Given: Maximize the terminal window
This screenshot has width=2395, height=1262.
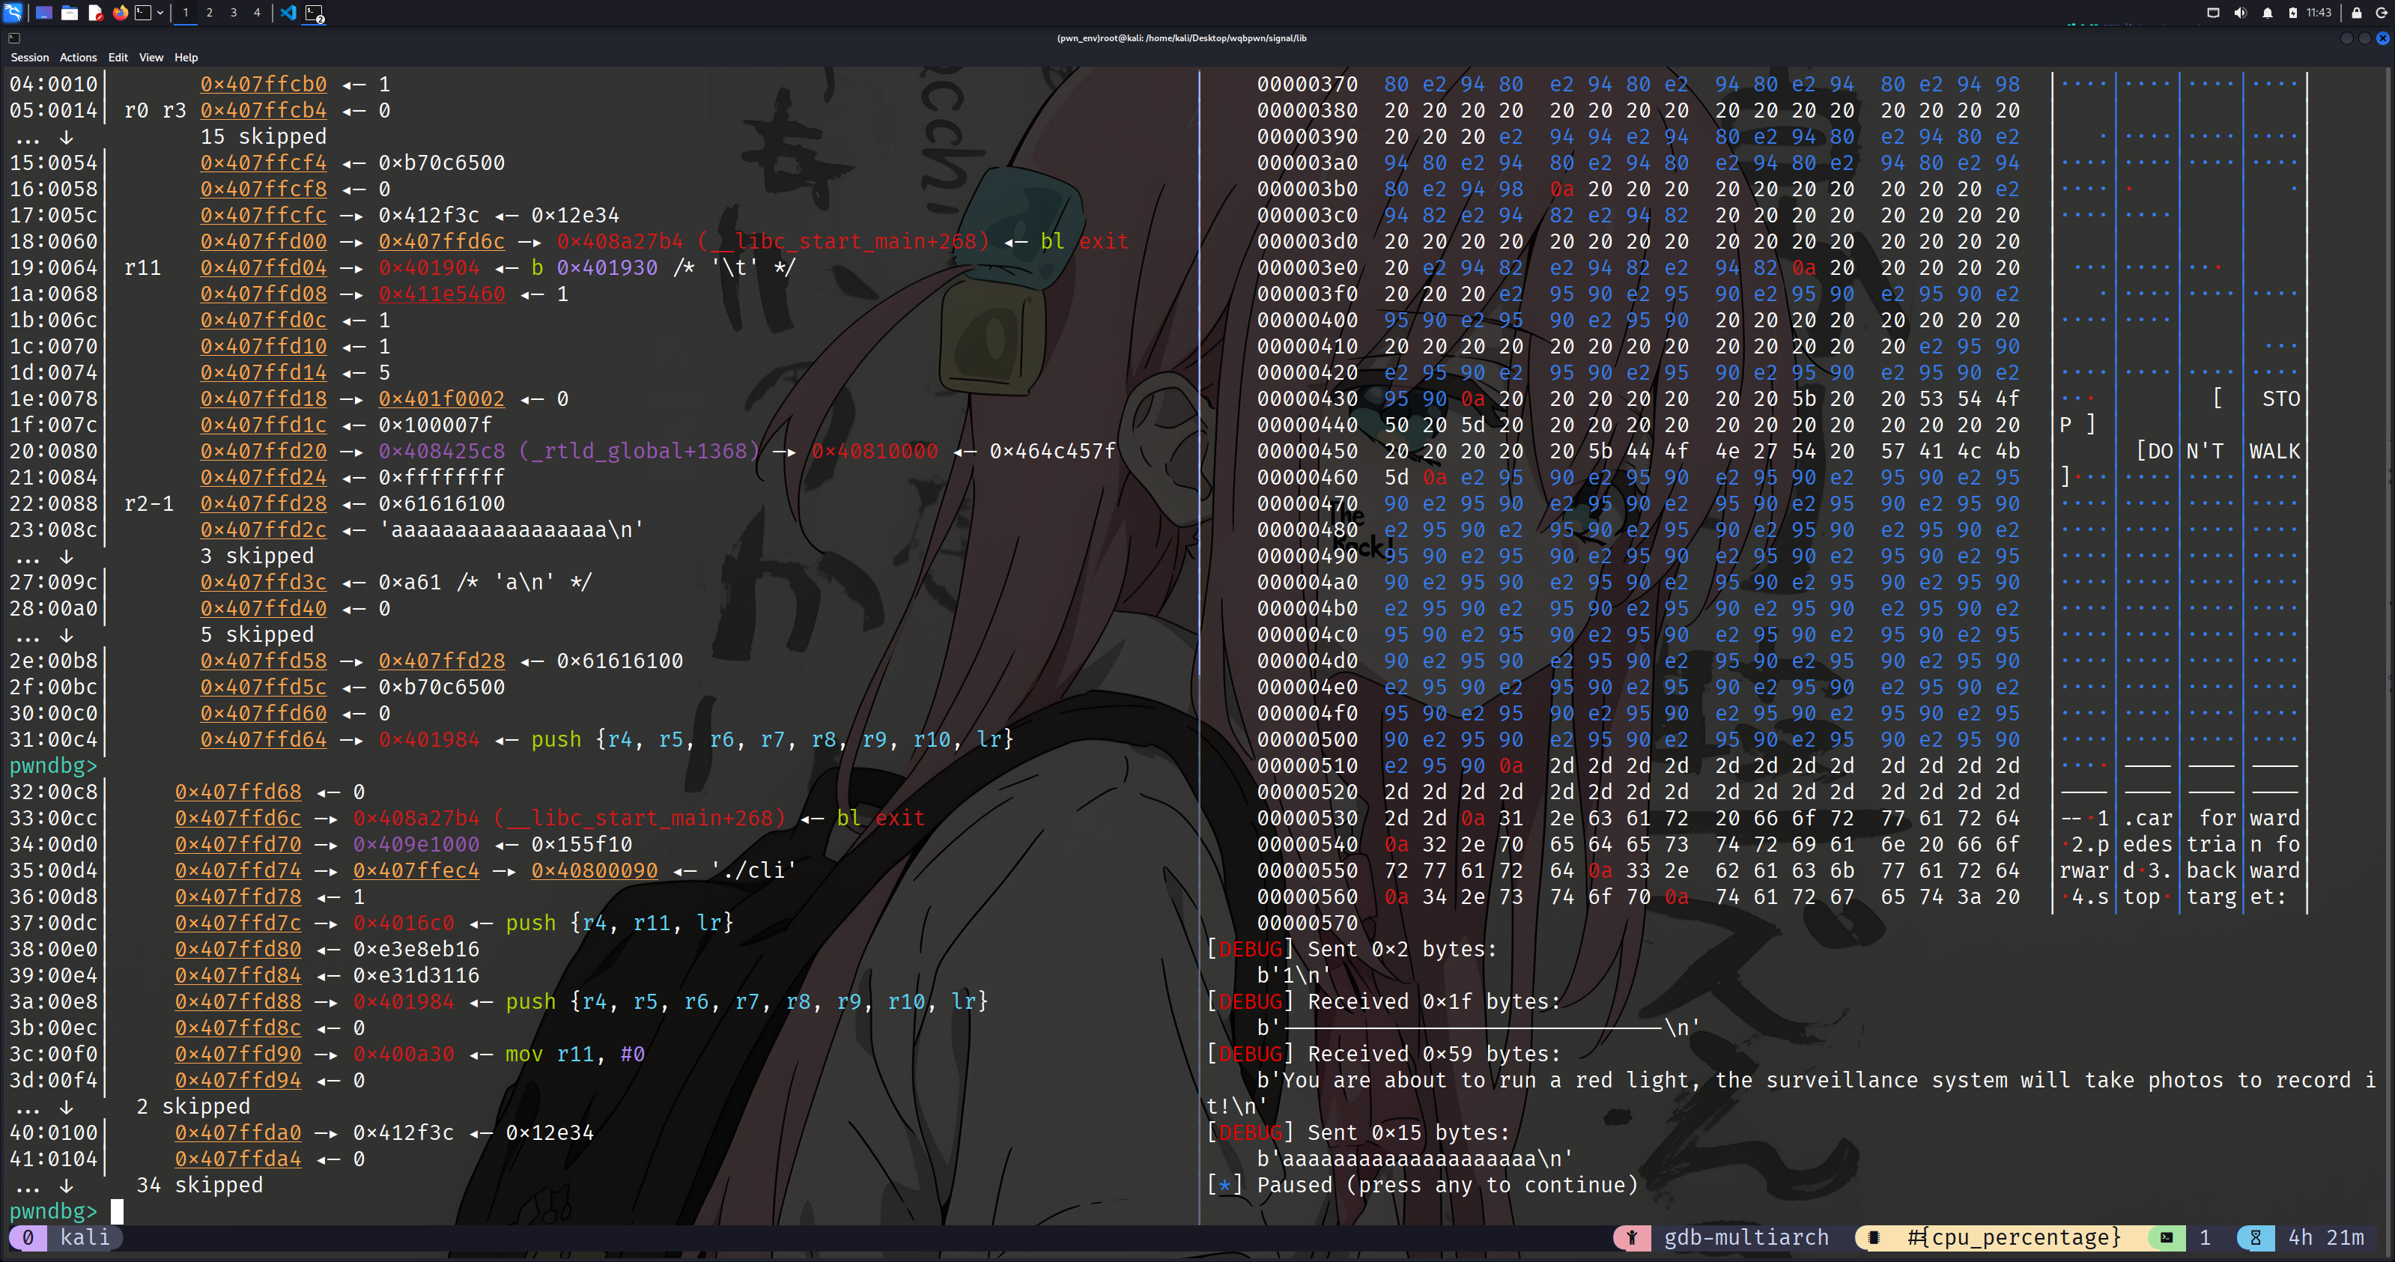Looking at the screenshot, I should point(2364,38).
